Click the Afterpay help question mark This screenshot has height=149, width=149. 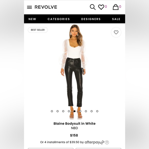pyautogui.click(x=107, y=142)
